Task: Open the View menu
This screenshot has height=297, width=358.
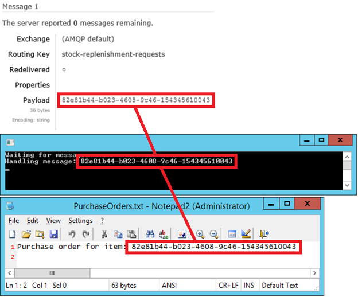Action: (x=53, y=221)
